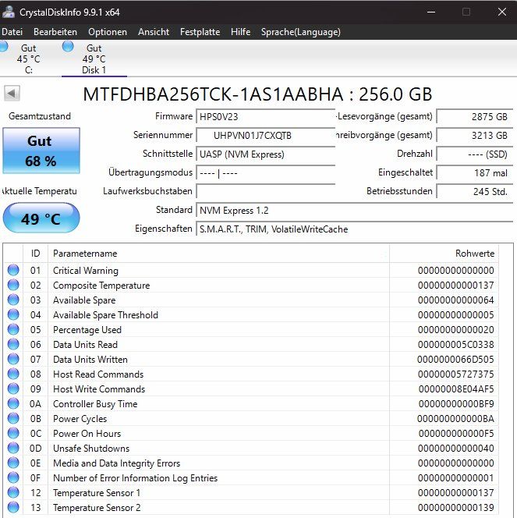
Task: Click the Übertragungsmodus field
Action: (266, 172)
